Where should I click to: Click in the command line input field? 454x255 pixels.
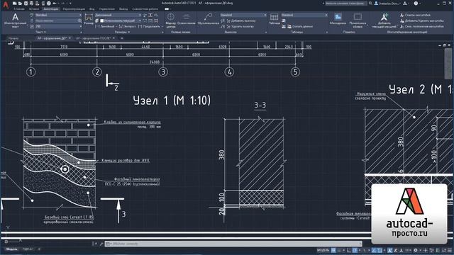point(233,244)
